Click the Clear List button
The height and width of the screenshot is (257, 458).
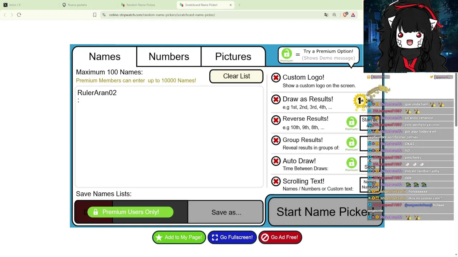237,76
